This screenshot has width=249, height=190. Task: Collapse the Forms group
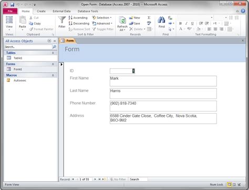(53, 64)
